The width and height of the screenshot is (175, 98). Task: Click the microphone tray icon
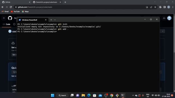point(143,95)
